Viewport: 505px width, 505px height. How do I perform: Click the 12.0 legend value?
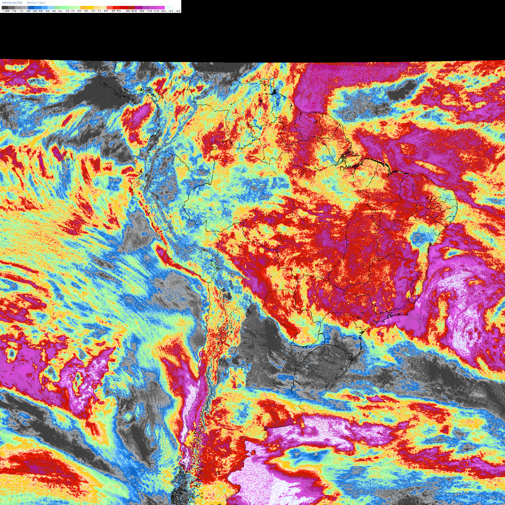[164, 11]
